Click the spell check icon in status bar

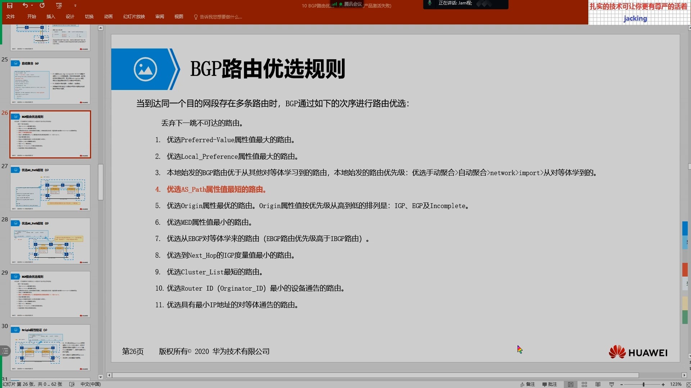click(x=72, y=384)
